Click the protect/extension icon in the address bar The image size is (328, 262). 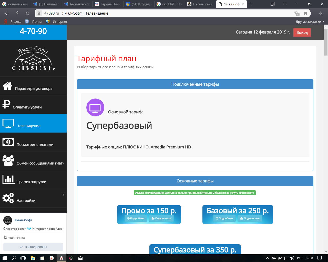pyautogui.click(x=297, y=13)
